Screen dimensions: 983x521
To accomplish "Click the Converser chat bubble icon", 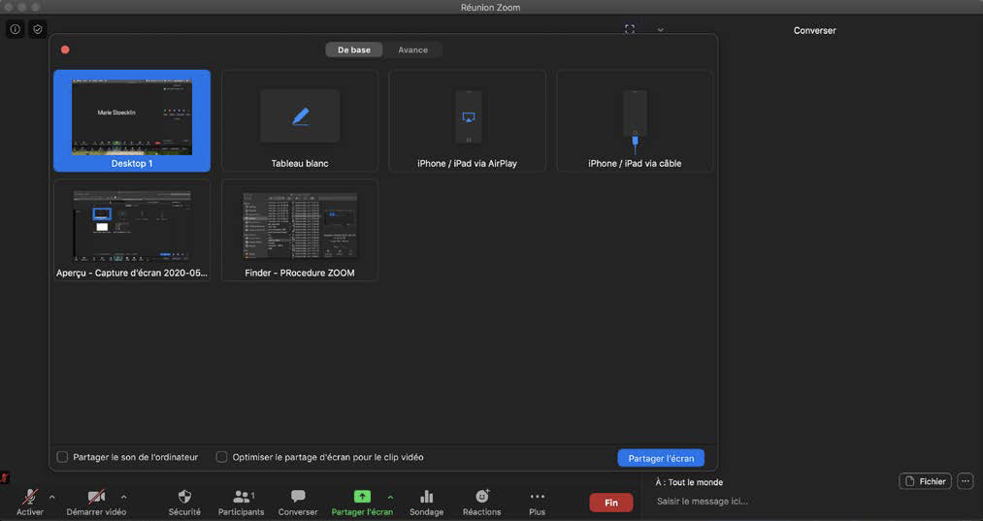I will pos(298,497).
